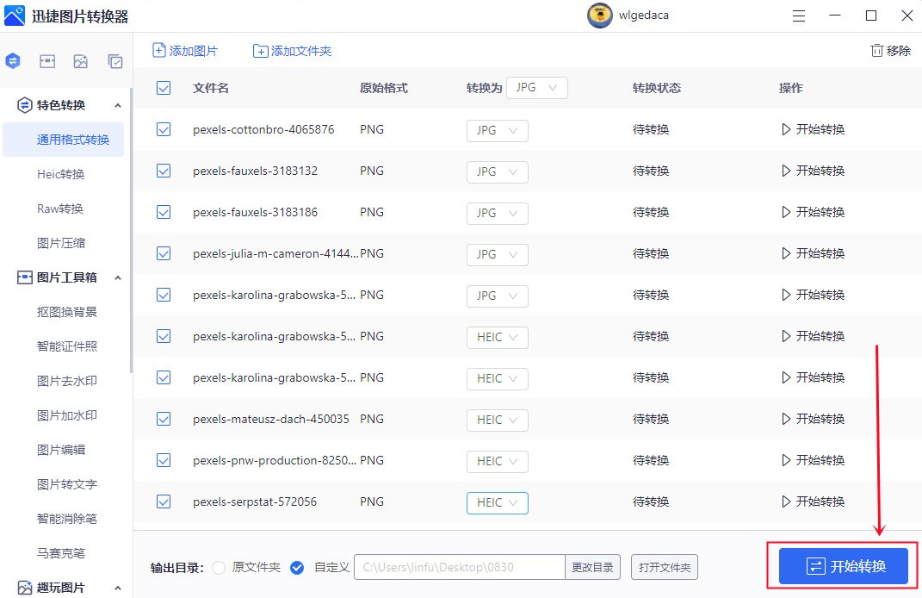Screen dimensions: 922x598
Task: Click the wlgedaca user avatar
Action: 600,16
